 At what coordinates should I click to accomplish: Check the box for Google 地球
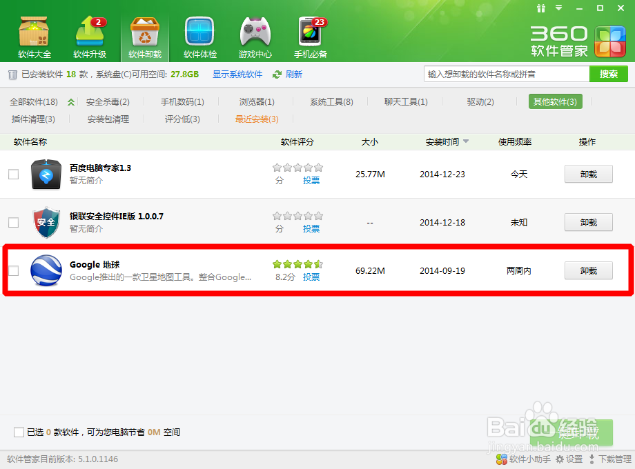point(13,270)
